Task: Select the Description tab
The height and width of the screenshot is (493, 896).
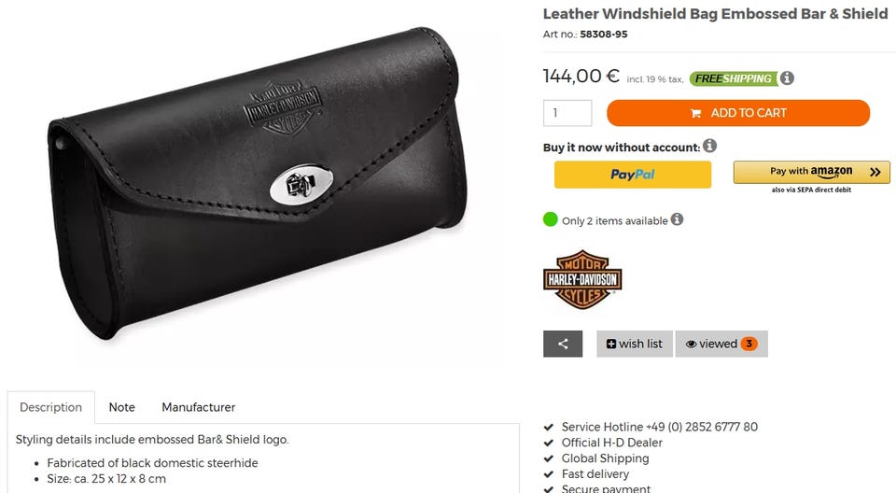Action: point(50,407)
